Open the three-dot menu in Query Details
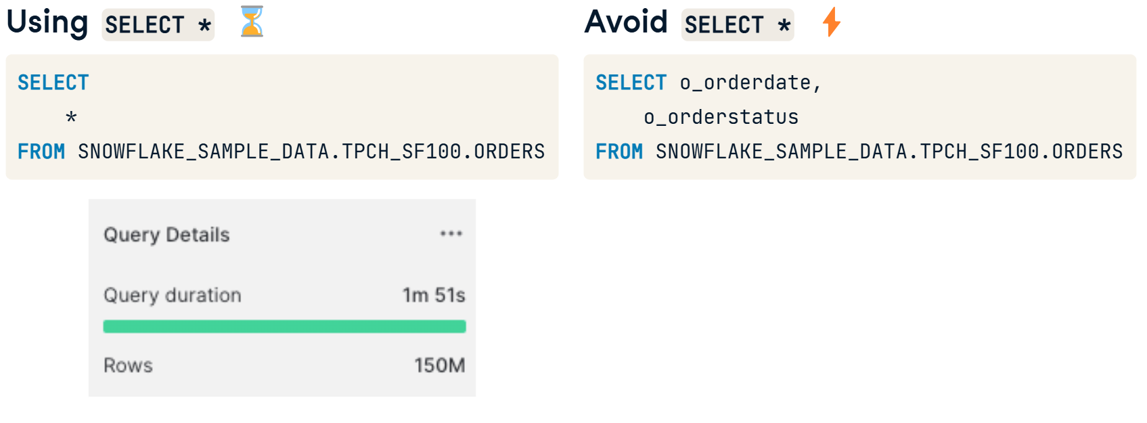Viewport: 1147px width, 423px height. tap(451, 233)
